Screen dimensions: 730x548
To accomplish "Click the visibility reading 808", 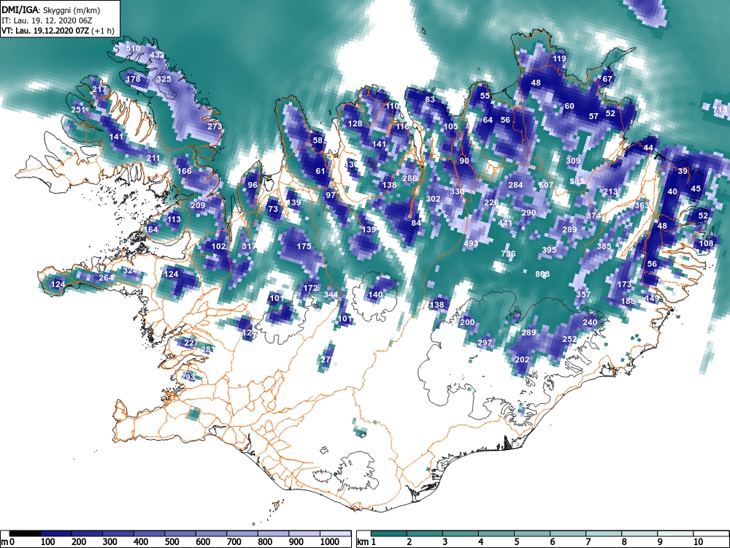I will [542, 274].
